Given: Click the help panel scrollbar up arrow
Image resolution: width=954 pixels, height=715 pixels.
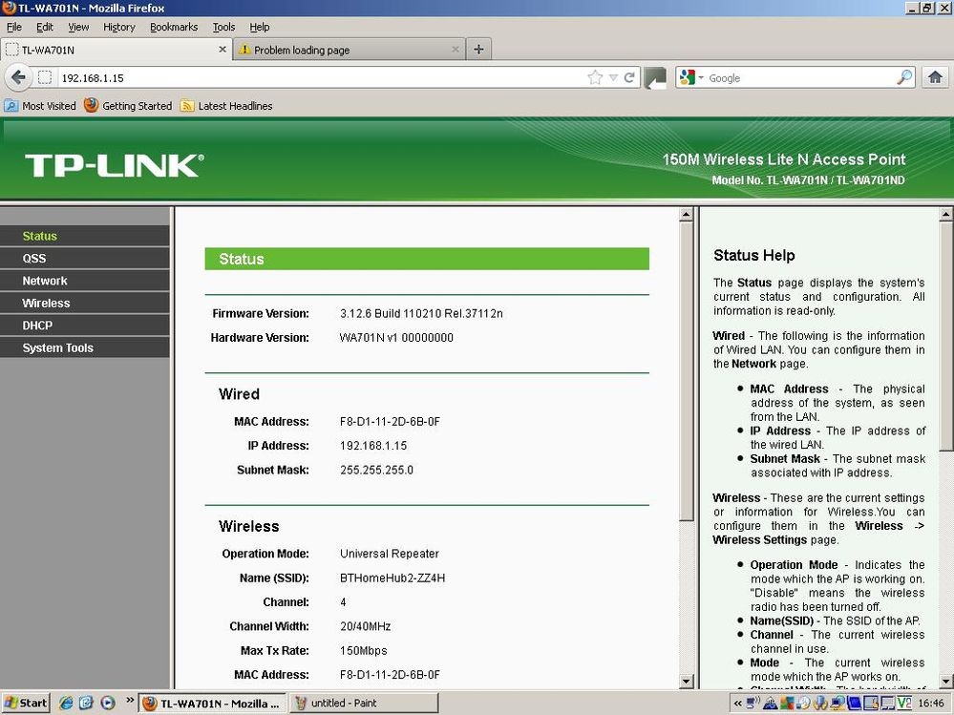Looking at the screenshot, I should [946, 215].
